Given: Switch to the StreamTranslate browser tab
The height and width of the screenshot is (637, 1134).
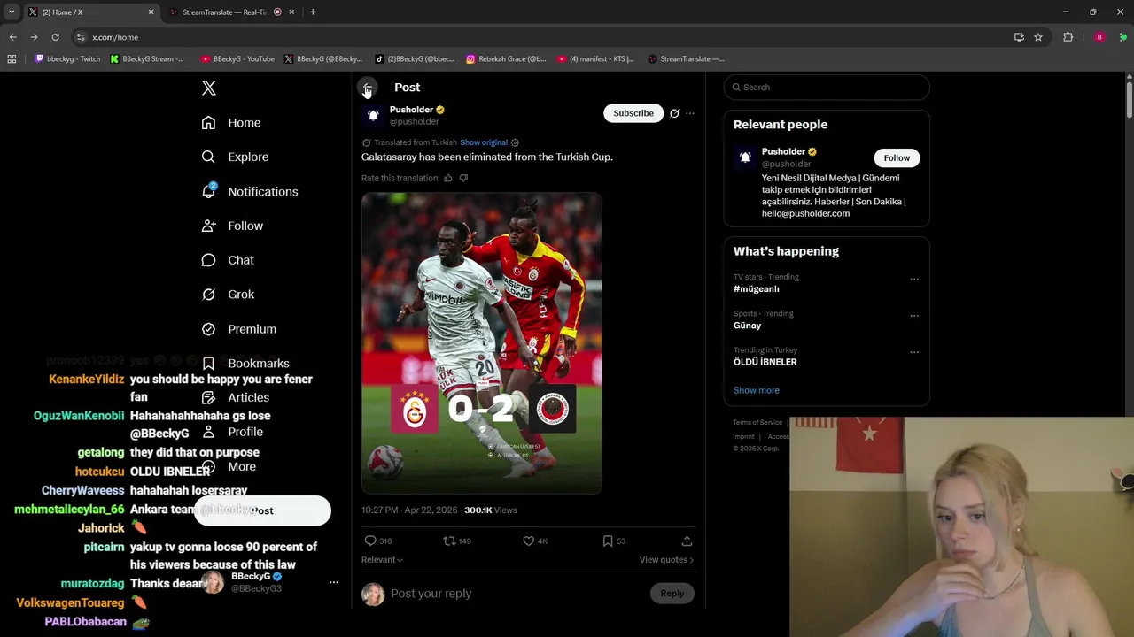Looking at the screenshot, I should (231, 12).
